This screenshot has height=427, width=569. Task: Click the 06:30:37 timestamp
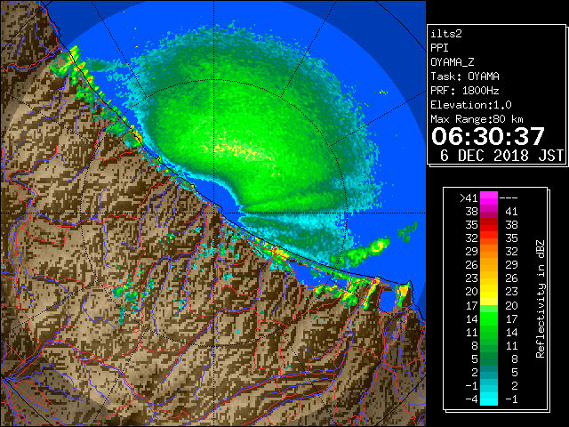pos(488,136)
